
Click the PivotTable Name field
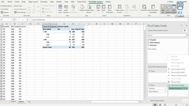coord(5,9)
